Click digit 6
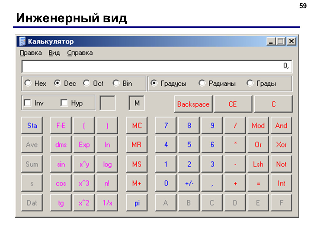Screen dimensions: 310x233 click(212, 144)
